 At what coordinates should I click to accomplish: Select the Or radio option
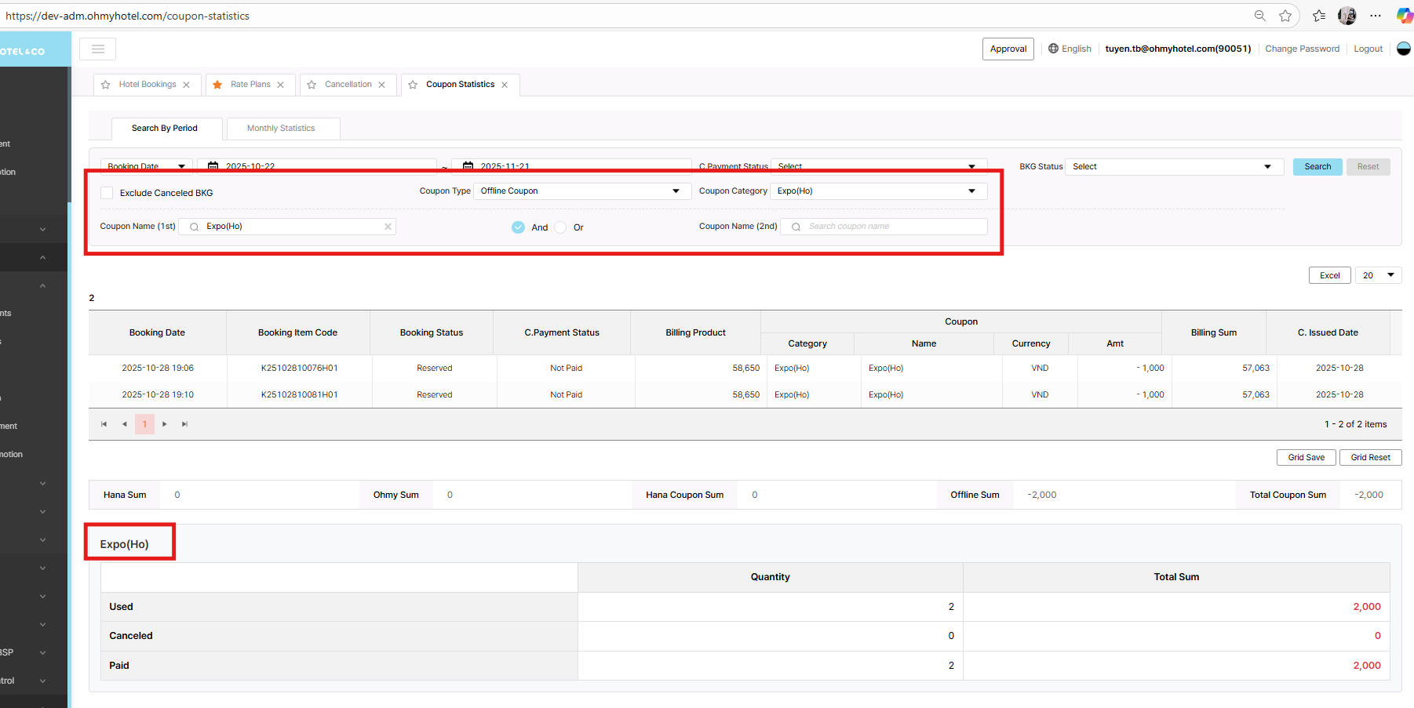[x=560, y=227]
